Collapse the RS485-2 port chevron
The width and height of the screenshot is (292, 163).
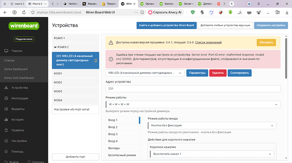click(x=55, y=47)
